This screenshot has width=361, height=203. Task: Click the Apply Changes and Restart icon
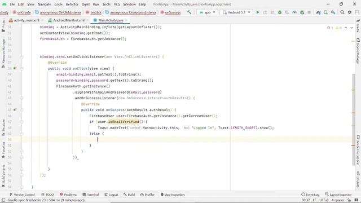(265, 12)
